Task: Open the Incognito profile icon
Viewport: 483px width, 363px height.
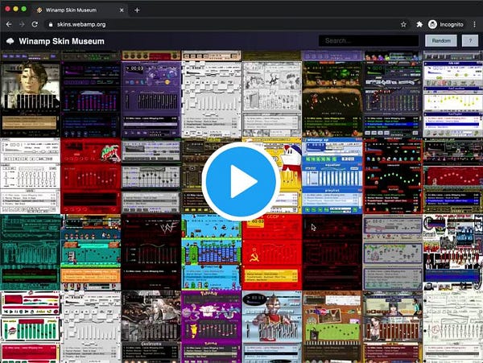Action: (x=432, y=24)
